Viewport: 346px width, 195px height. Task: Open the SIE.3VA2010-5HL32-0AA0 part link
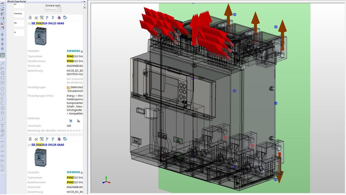48,23
